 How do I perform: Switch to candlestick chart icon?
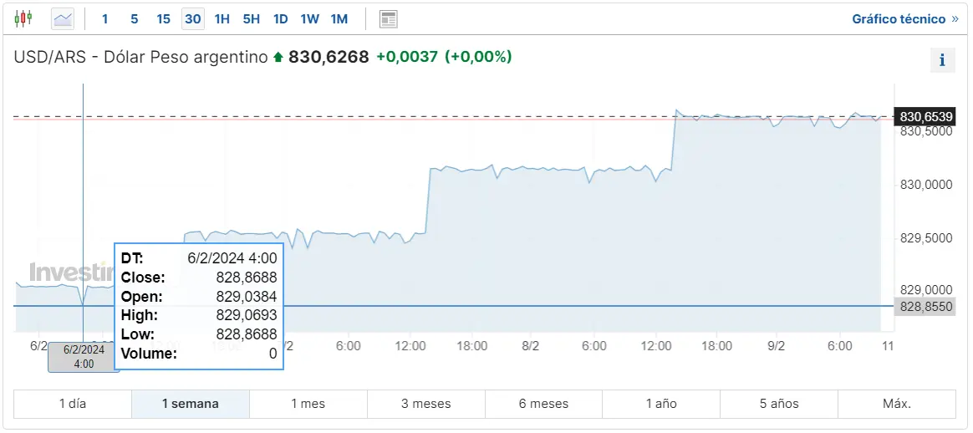click(x=23, y=18)
